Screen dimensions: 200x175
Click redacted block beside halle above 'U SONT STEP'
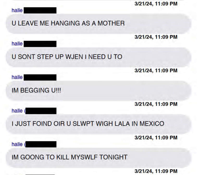pyautogui.click(x=40, y=44)
